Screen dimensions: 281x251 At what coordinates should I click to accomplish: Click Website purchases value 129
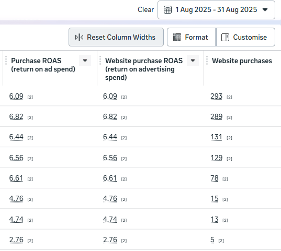[x=217, y=158]
